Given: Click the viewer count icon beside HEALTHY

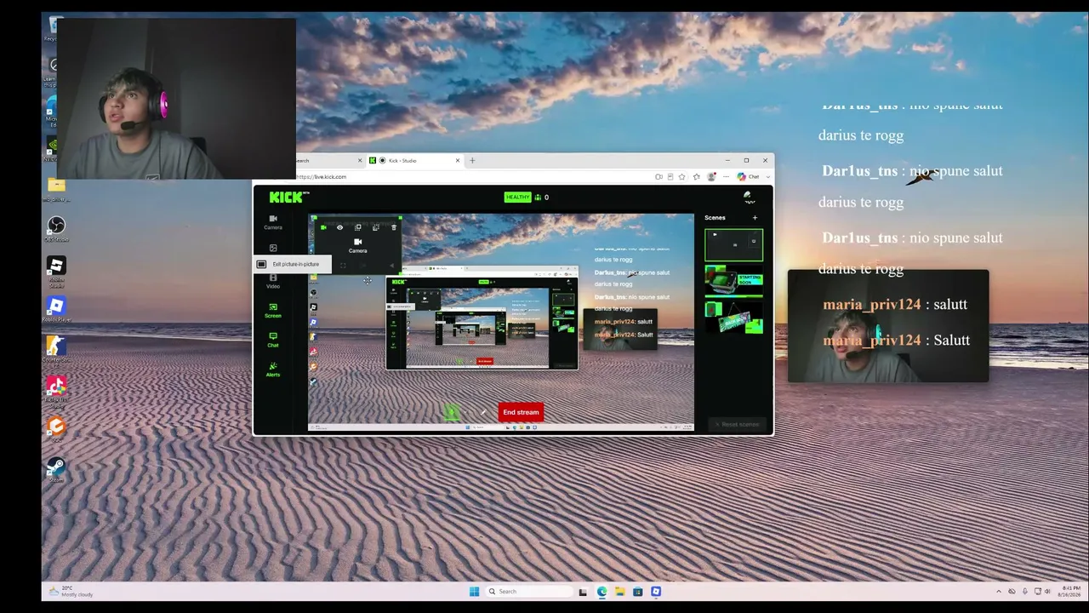Looking at the screenshot, I should coord(539,198).
